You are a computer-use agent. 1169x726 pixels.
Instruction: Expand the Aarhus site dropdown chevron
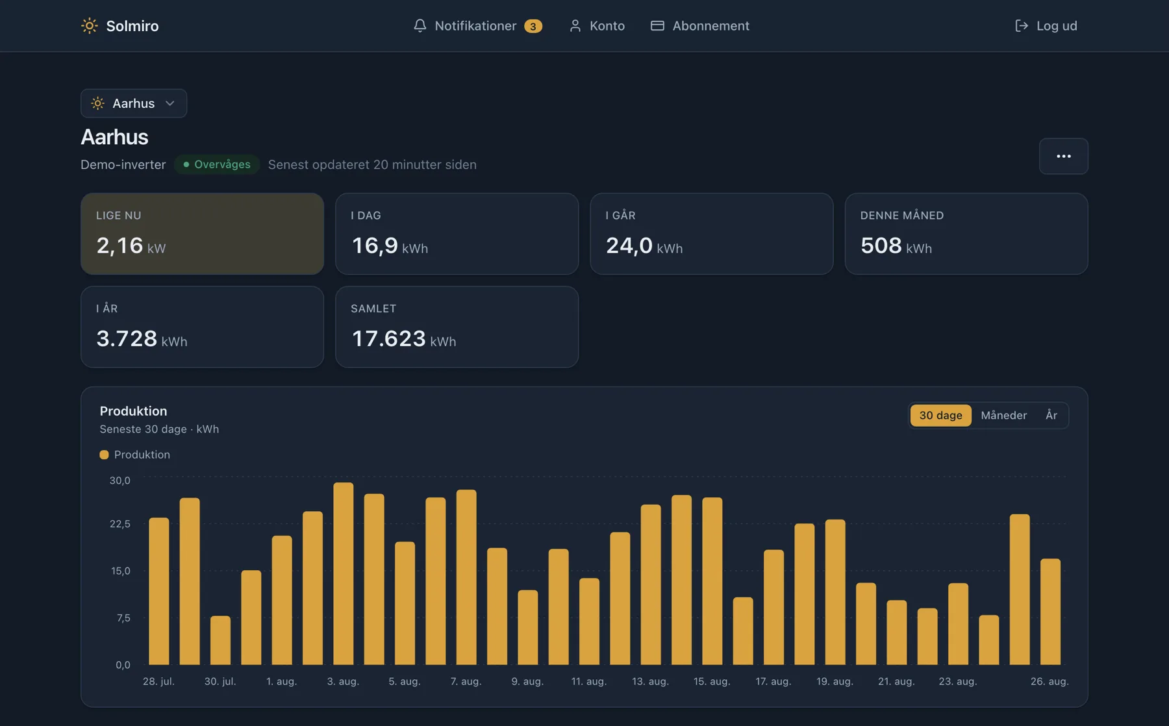click(170, 103)
